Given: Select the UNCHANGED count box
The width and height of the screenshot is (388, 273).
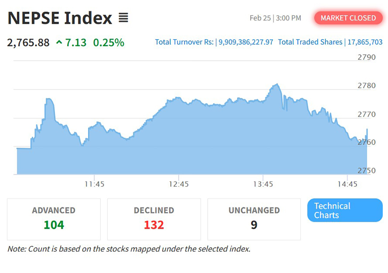Looking at the screenshot, I should coord(254,219).
